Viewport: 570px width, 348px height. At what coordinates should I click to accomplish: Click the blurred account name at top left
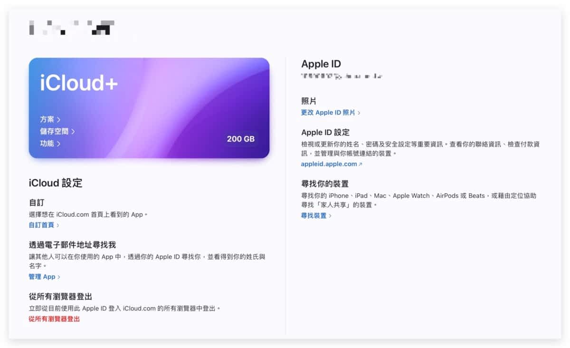click(x=71, y=28)
